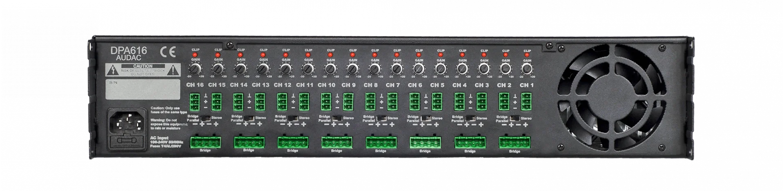
Task: Click the CH 9 green input connector
Action: [348, 102]
